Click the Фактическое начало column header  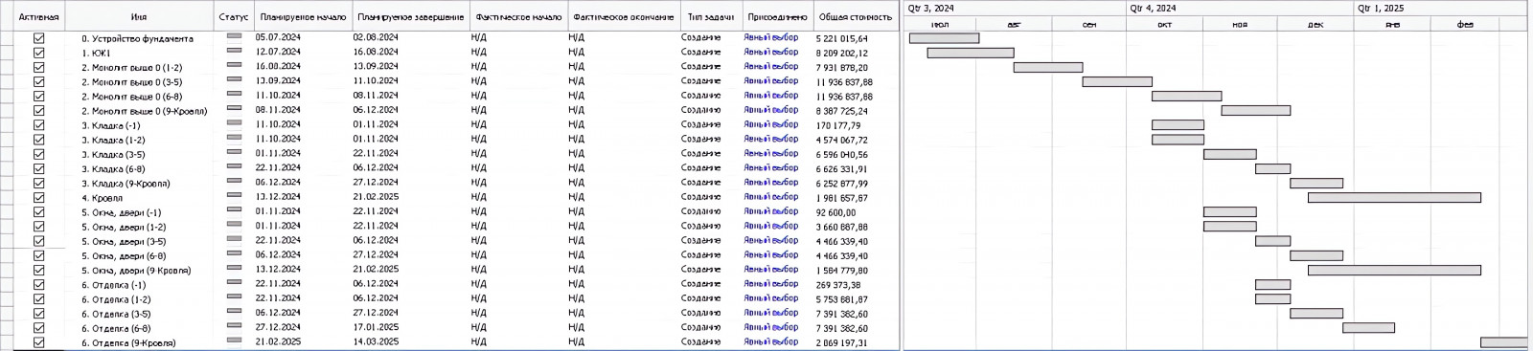518,16
